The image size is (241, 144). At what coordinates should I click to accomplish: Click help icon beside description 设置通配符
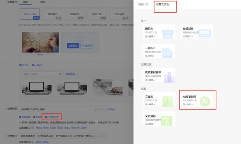point(33,142)
